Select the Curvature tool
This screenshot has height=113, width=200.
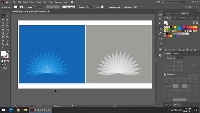pos(7,19)
